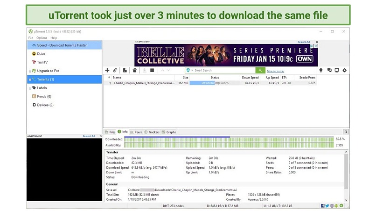Expand the Torrents tree node

pyautogui.click(x=30, y=79)
